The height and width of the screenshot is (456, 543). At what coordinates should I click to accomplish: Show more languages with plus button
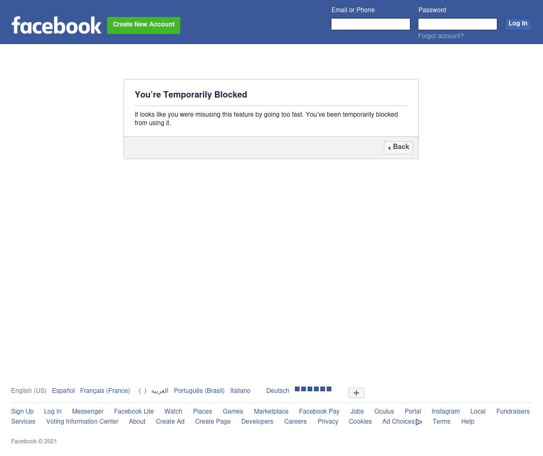tap(356, 393)
